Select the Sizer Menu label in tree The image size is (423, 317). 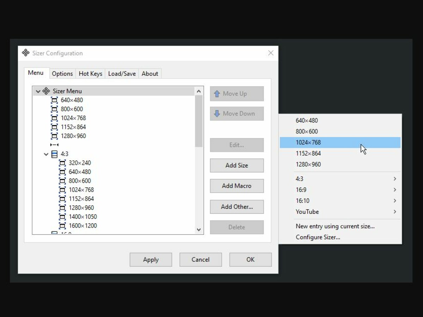(67, 91)
